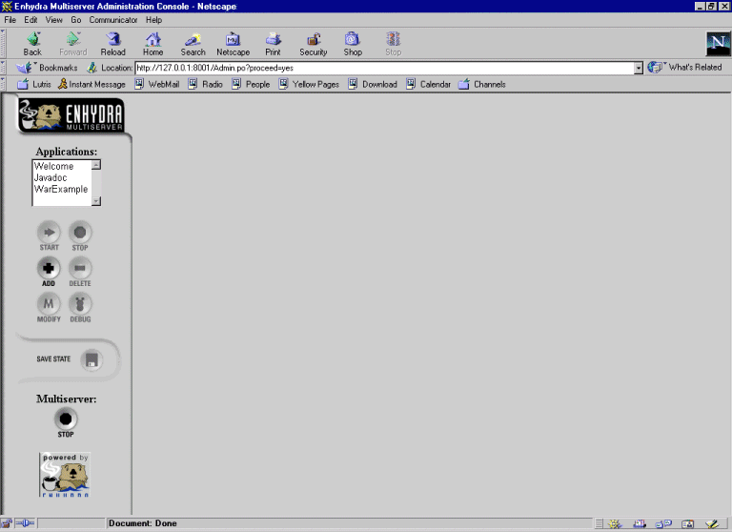Click the DELETE application button
Image resolution: width=732 pixels, height=532 pixels.
click(x=80, y=272)
